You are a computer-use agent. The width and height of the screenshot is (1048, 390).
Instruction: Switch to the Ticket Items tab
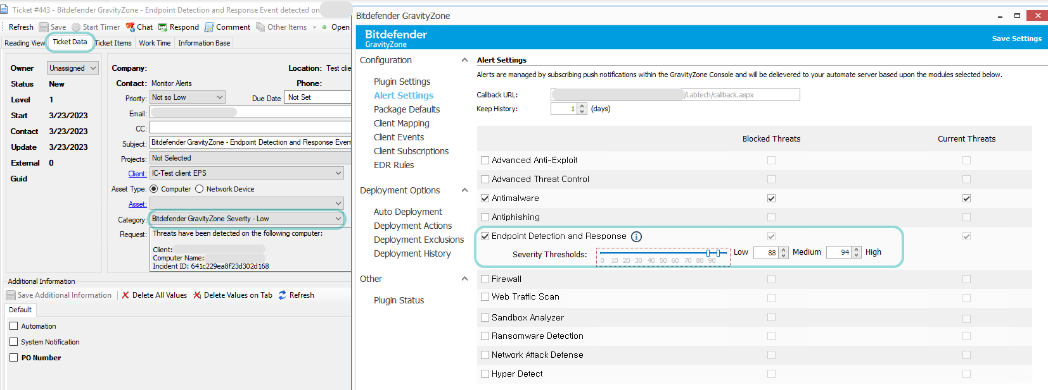coord(113,43)
